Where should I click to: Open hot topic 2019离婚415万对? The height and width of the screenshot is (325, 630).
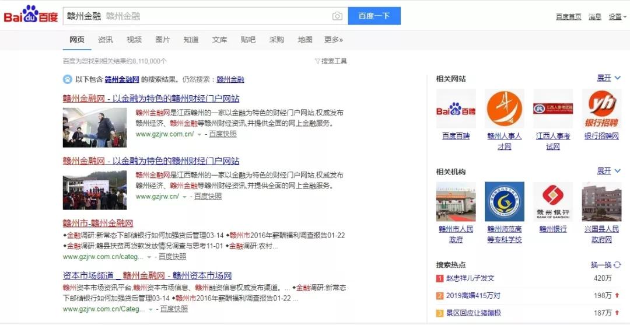pos(473,296)
